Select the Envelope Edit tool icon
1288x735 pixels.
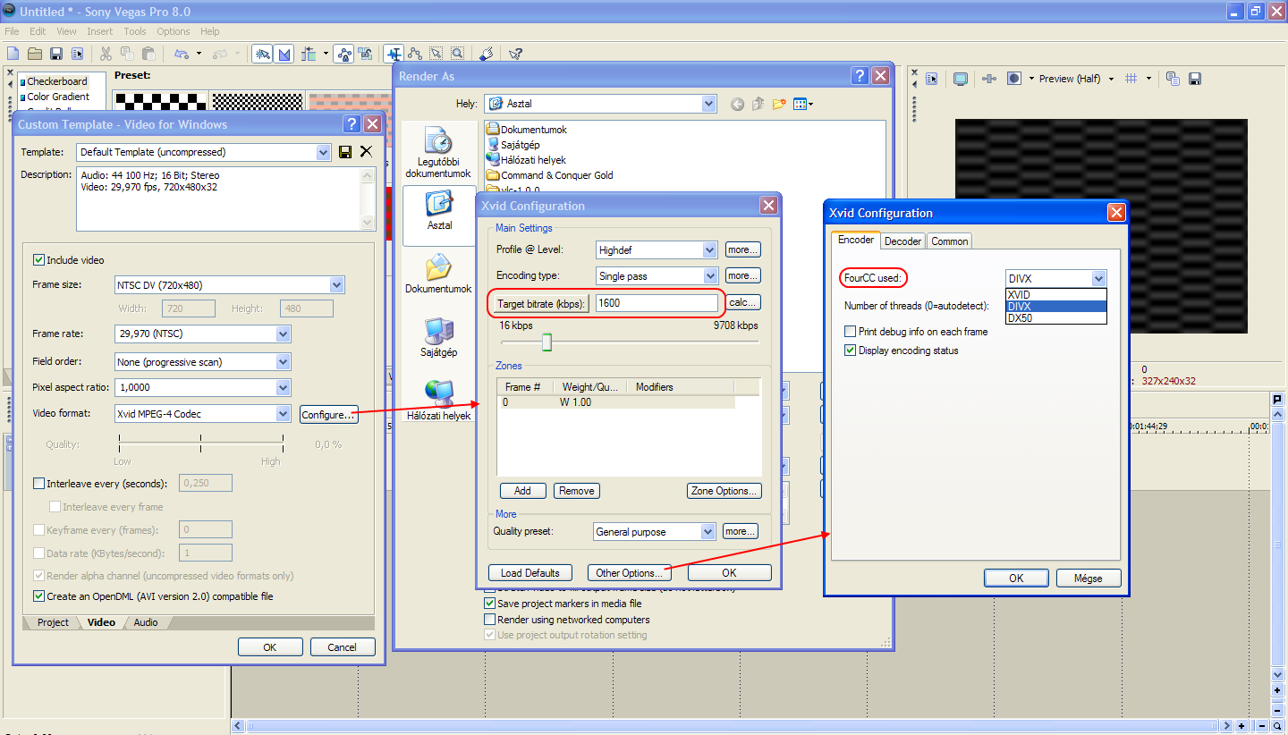tap(415, 54)
